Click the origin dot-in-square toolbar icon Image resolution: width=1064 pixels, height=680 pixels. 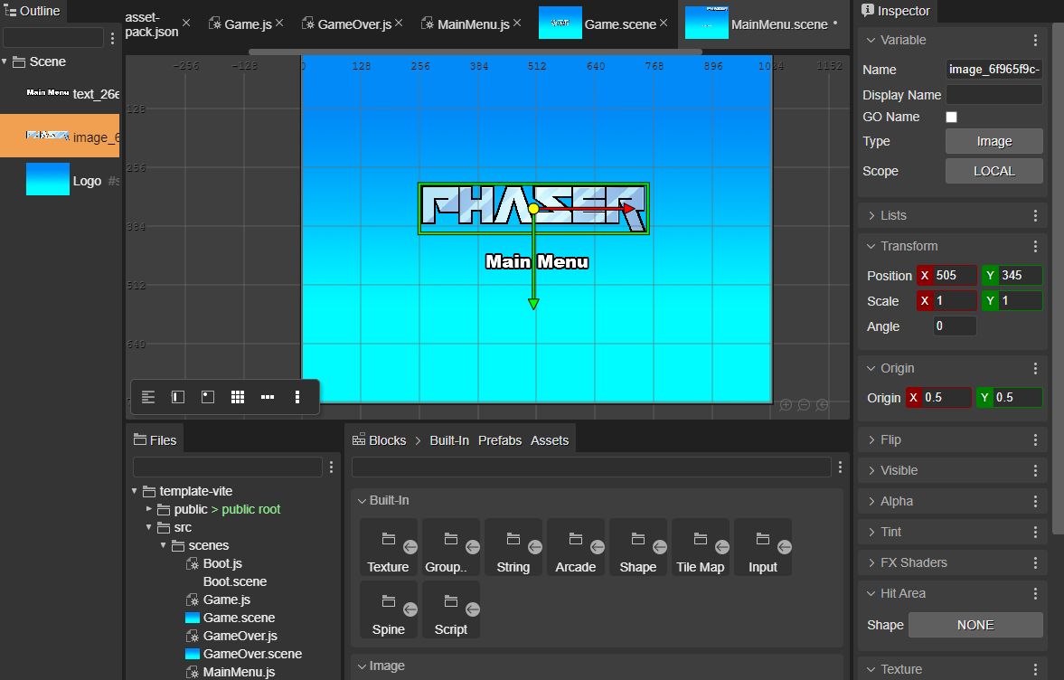(208, 397)
